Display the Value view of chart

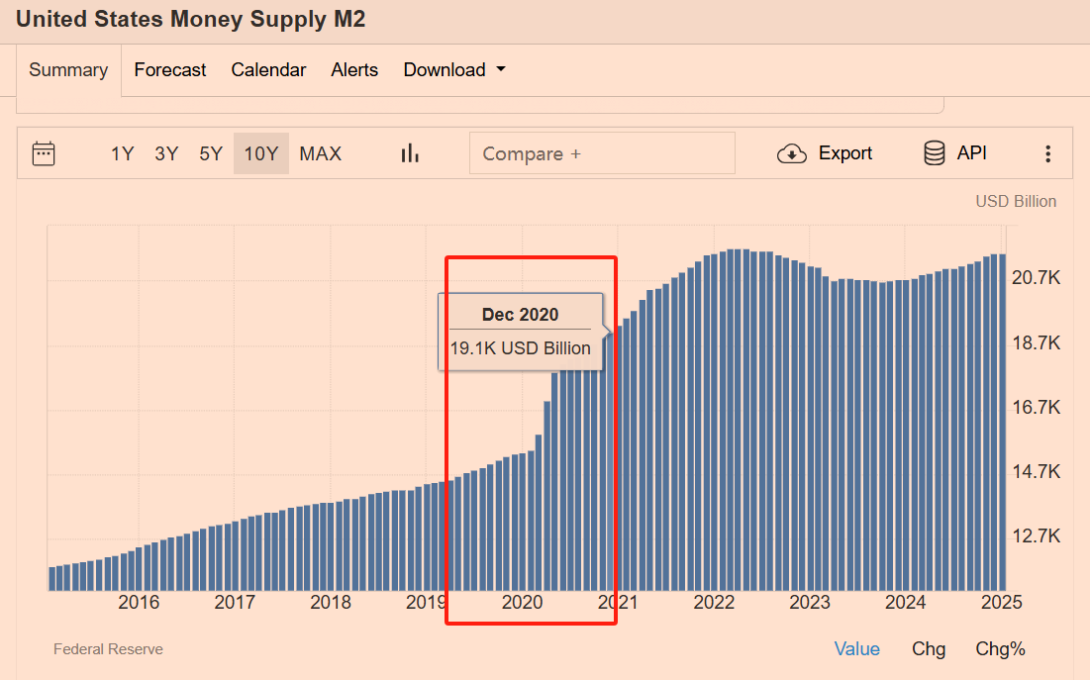pos(856,649)
